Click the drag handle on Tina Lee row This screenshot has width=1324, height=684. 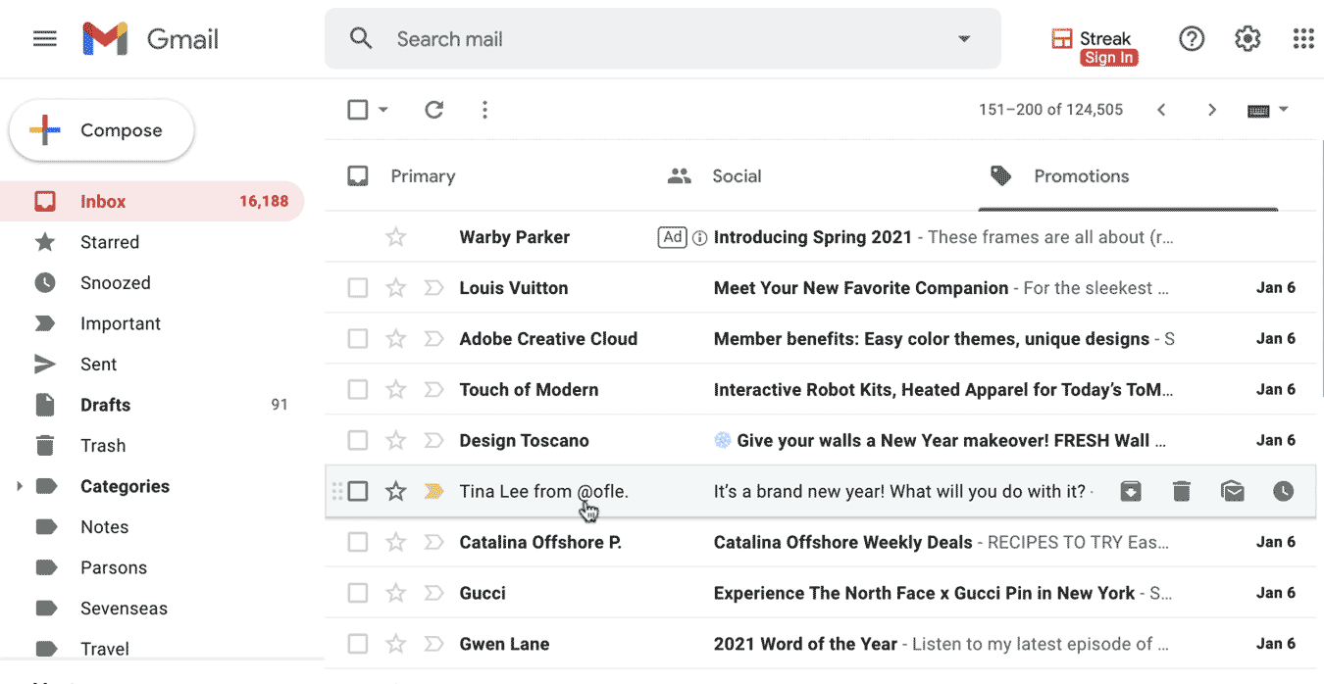337,491
